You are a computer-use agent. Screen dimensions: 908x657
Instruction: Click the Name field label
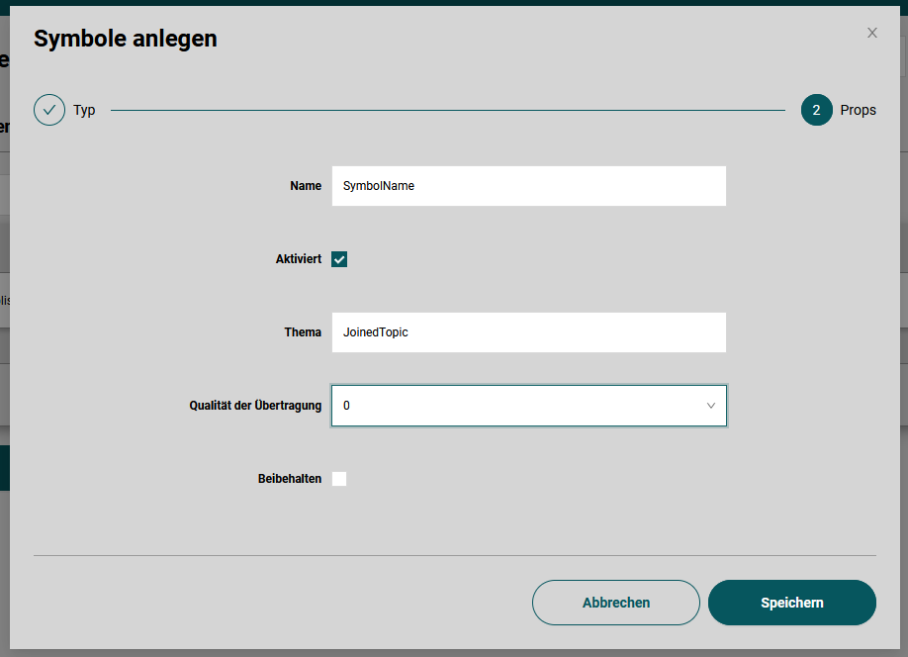[305, 186]
